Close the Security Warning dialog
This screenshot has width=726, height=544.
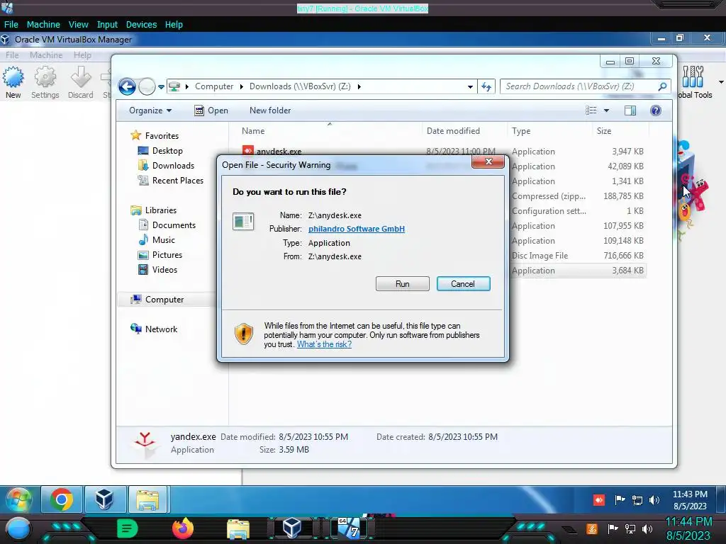[x=488, y=161]
